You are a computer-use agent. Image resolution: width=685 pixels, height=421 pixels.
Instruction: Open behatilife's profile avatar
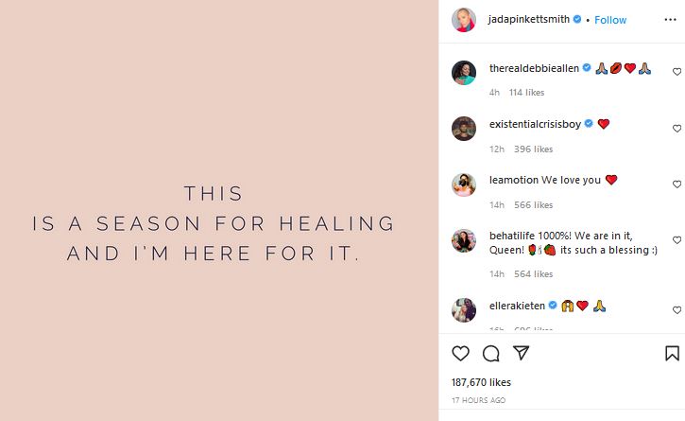click(464, 240)
